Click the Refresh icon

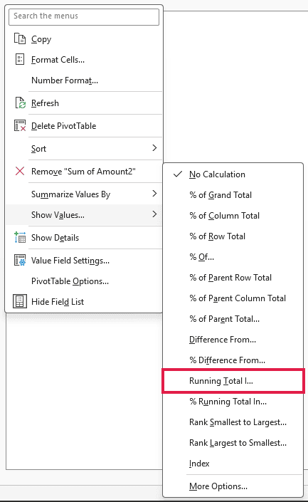coord(20,103)
